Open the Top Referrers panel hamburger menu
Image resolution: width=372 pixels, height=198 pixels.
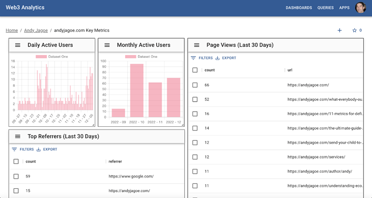[18, 136]
